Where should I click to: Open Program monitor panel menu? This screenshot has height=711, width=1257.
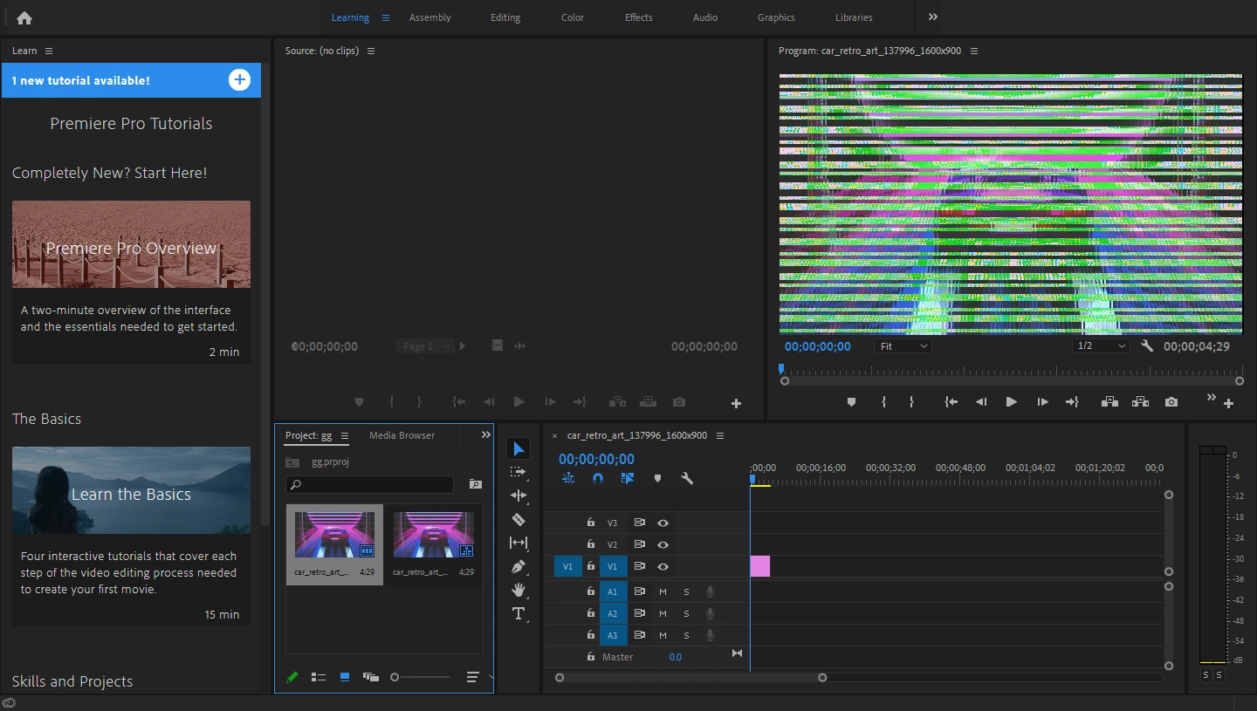(x=974, y=51)
